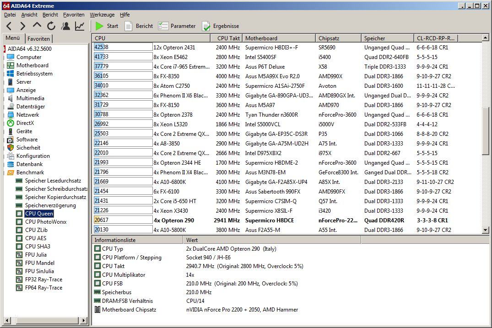The image size is (492, 328).
Task: Click the Informationsliste column header
Action: tap(137, 240)
